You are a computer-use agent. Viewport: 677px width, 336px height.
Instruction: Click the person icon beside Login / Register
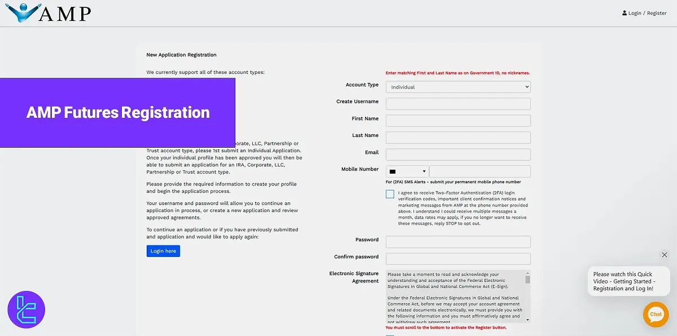(x=624, y=12)
